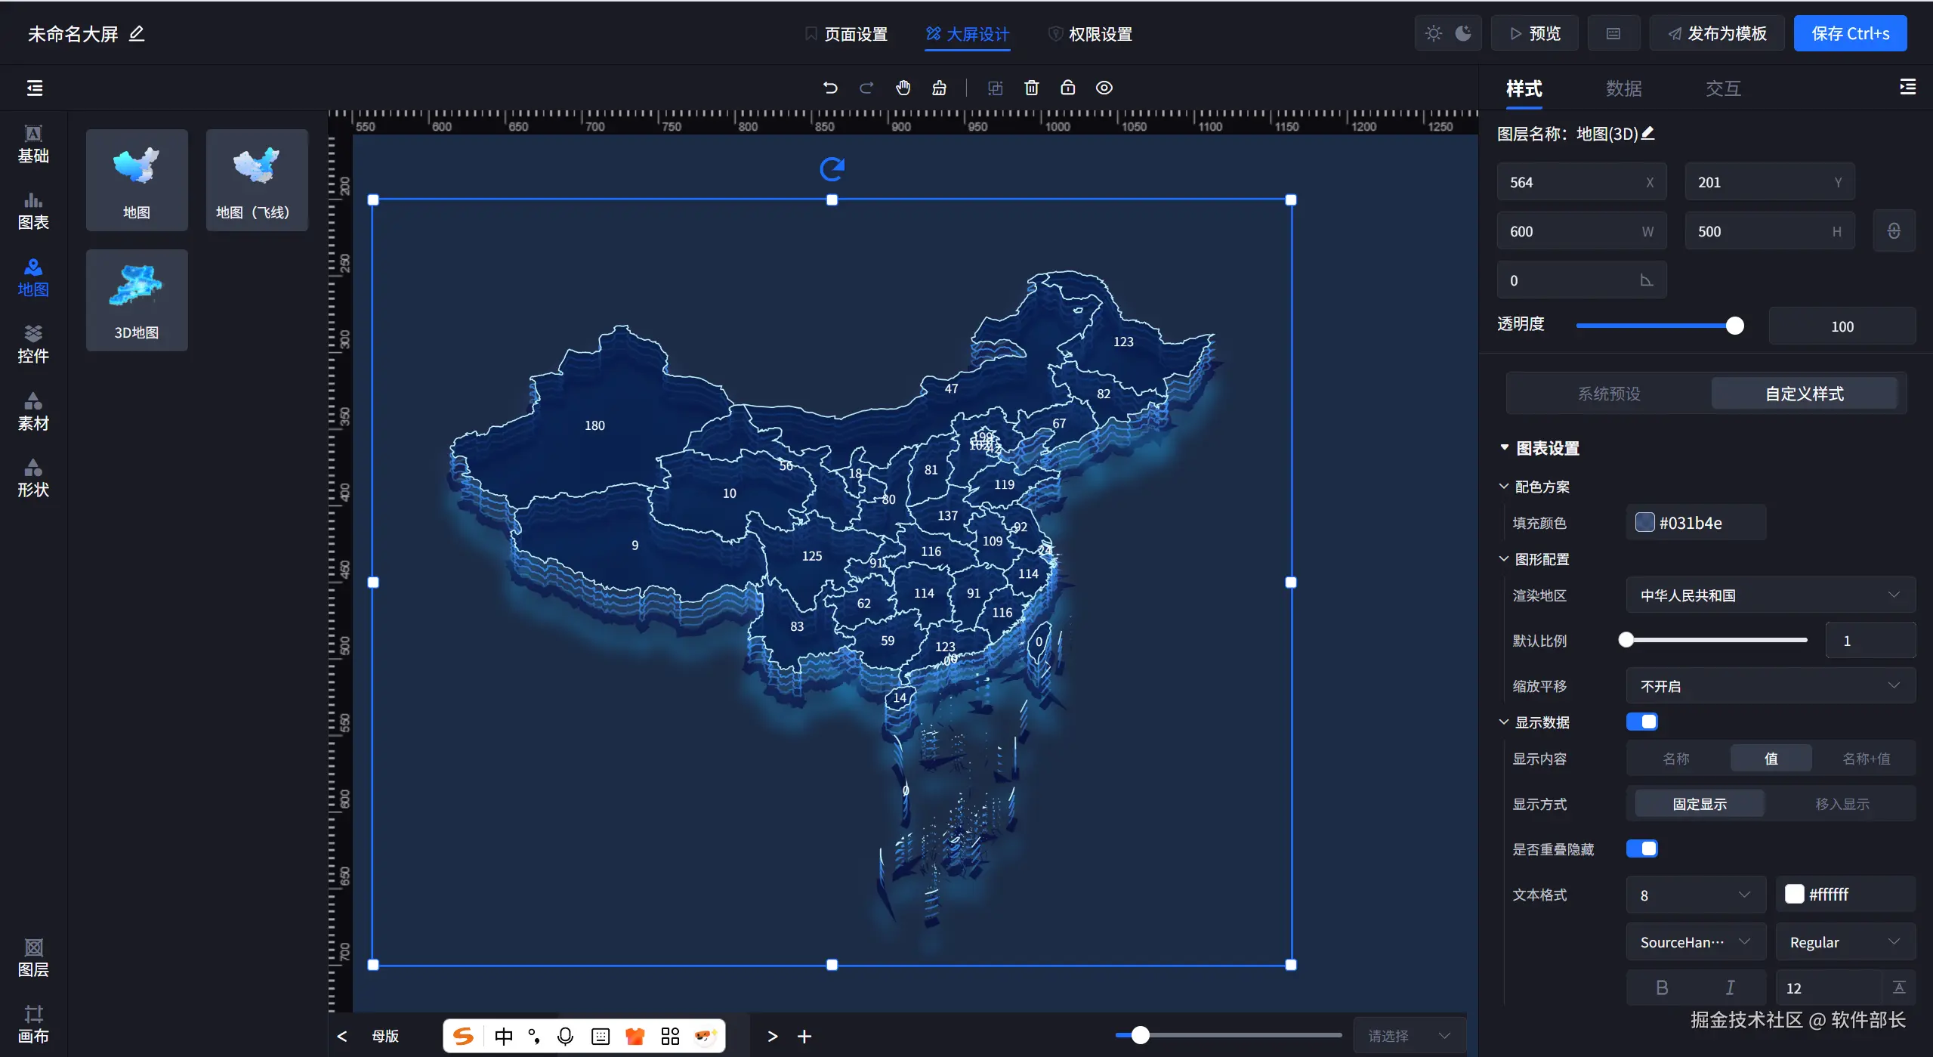1933x1057 pixels.
Task: Edit the layer name pencil icon
Action: (x=1648, y=134)
